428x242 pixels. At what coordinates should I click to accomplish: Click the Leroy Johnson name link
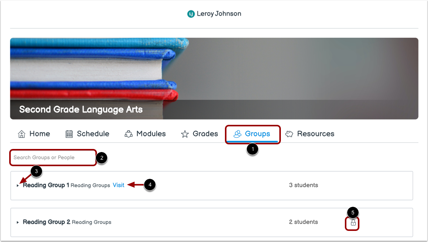tap(220, 13)
